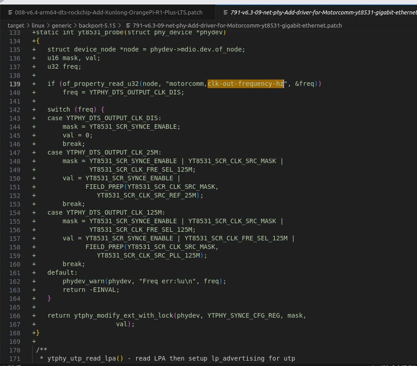Click the highlighted clk-out-frequency-hz text
The width and height of the screenshot is (417, 366).
tap(246, 84)
